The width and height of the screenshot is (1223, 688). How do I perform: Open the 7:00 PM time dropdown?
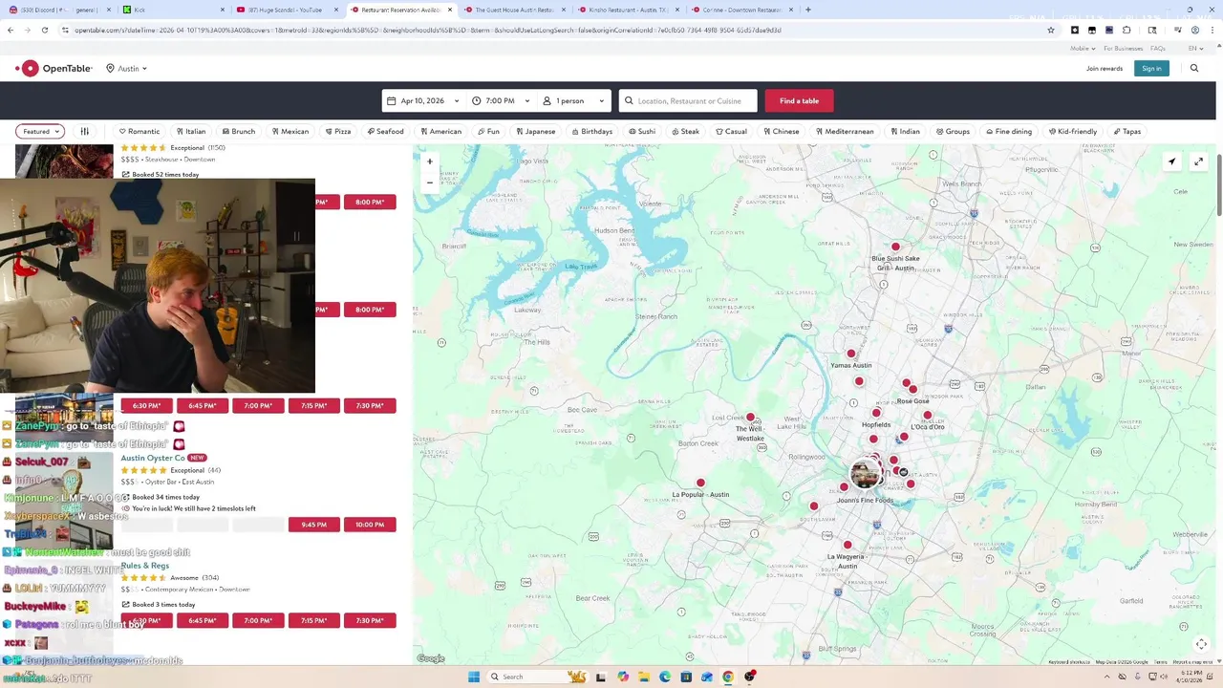pos(501,100)
